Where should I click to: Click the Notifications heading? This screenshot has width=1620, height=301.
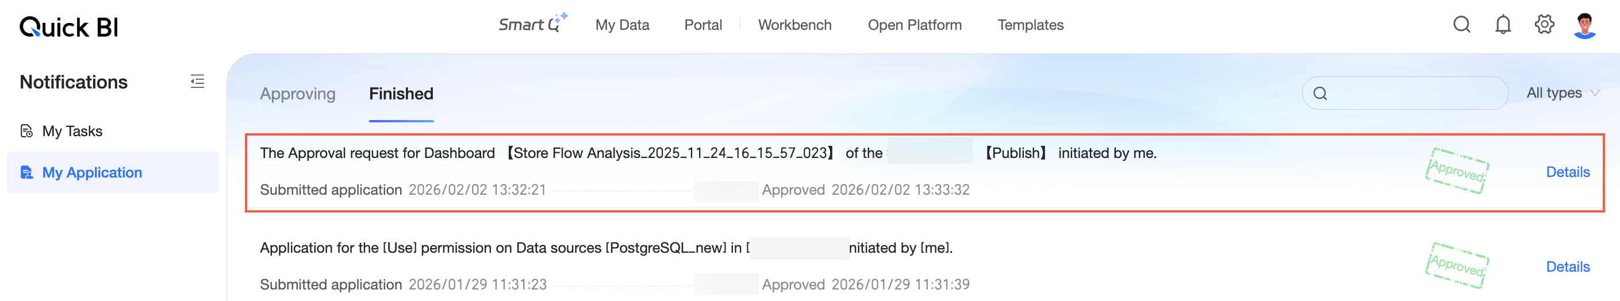(x=74, y=82)
